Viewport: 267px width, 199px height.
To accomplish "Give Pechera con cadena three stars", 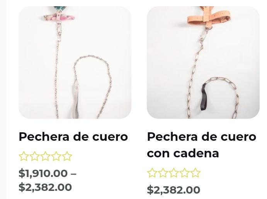I will (174, 173).
